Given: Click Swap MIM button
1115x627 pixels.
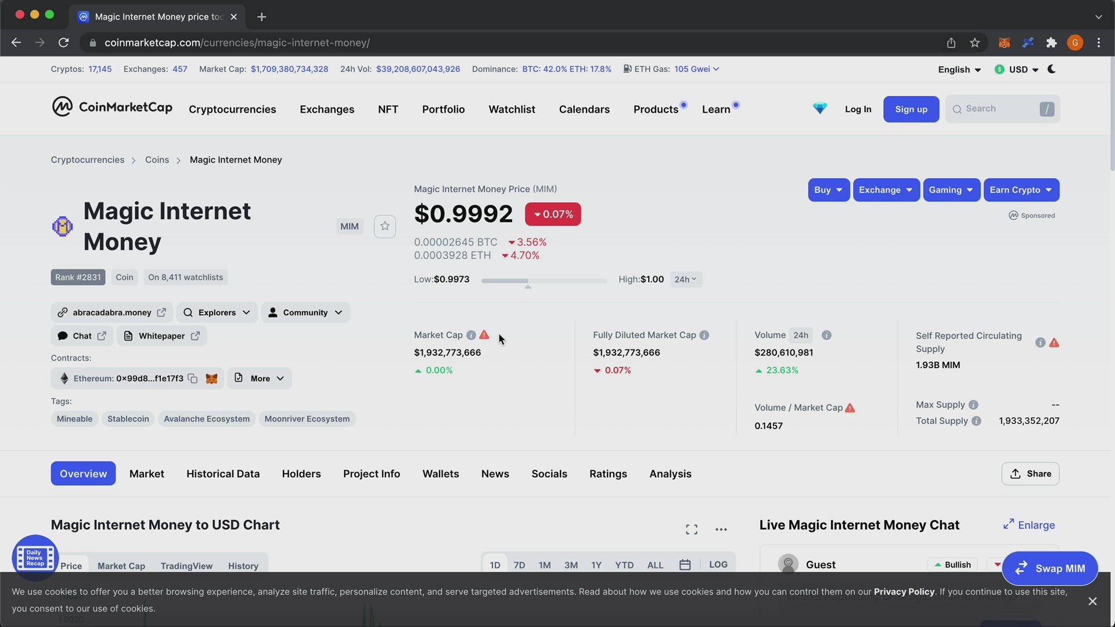Looking at the screenshot, I should [1050, 568].
